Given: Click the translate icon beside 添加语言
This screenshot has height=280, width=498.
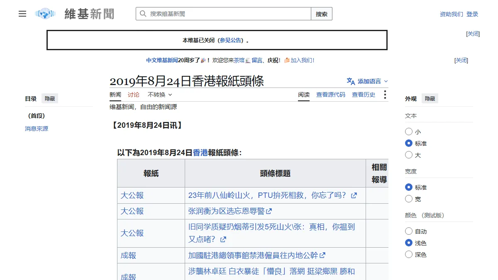Looking at the screenshot, I should tap(351, 81).
